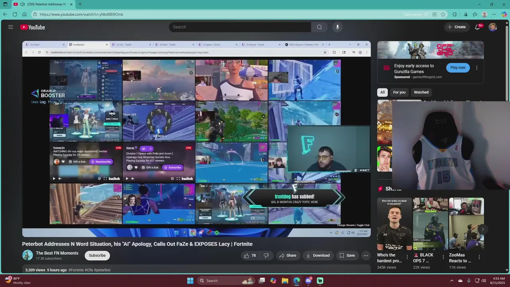The image size is (510, 287).
Task: Open browser Settings and more ellipsis
Action: tap(494, 14)
